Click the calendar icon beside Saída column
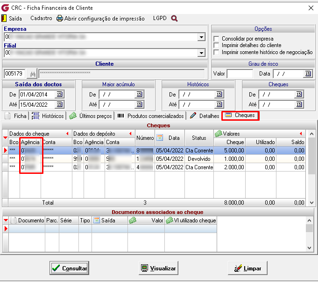Image resolution: width=318 pixels, height=282 pixels. pos(97,220)
